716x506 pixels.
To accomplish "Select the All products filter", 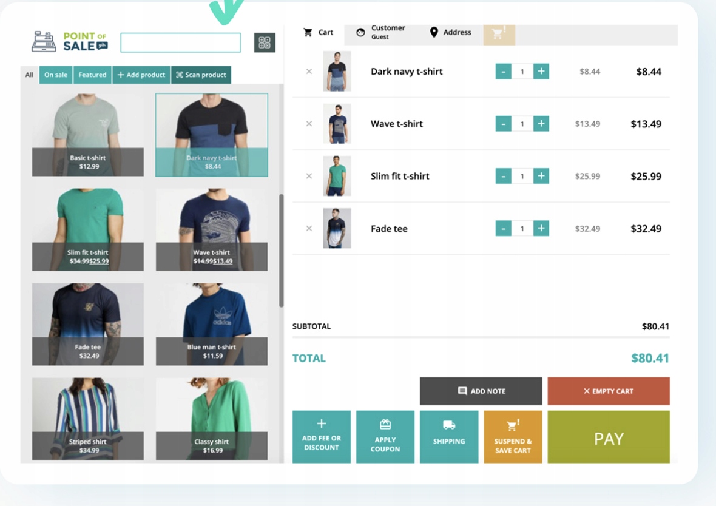I will click(29, 75).
